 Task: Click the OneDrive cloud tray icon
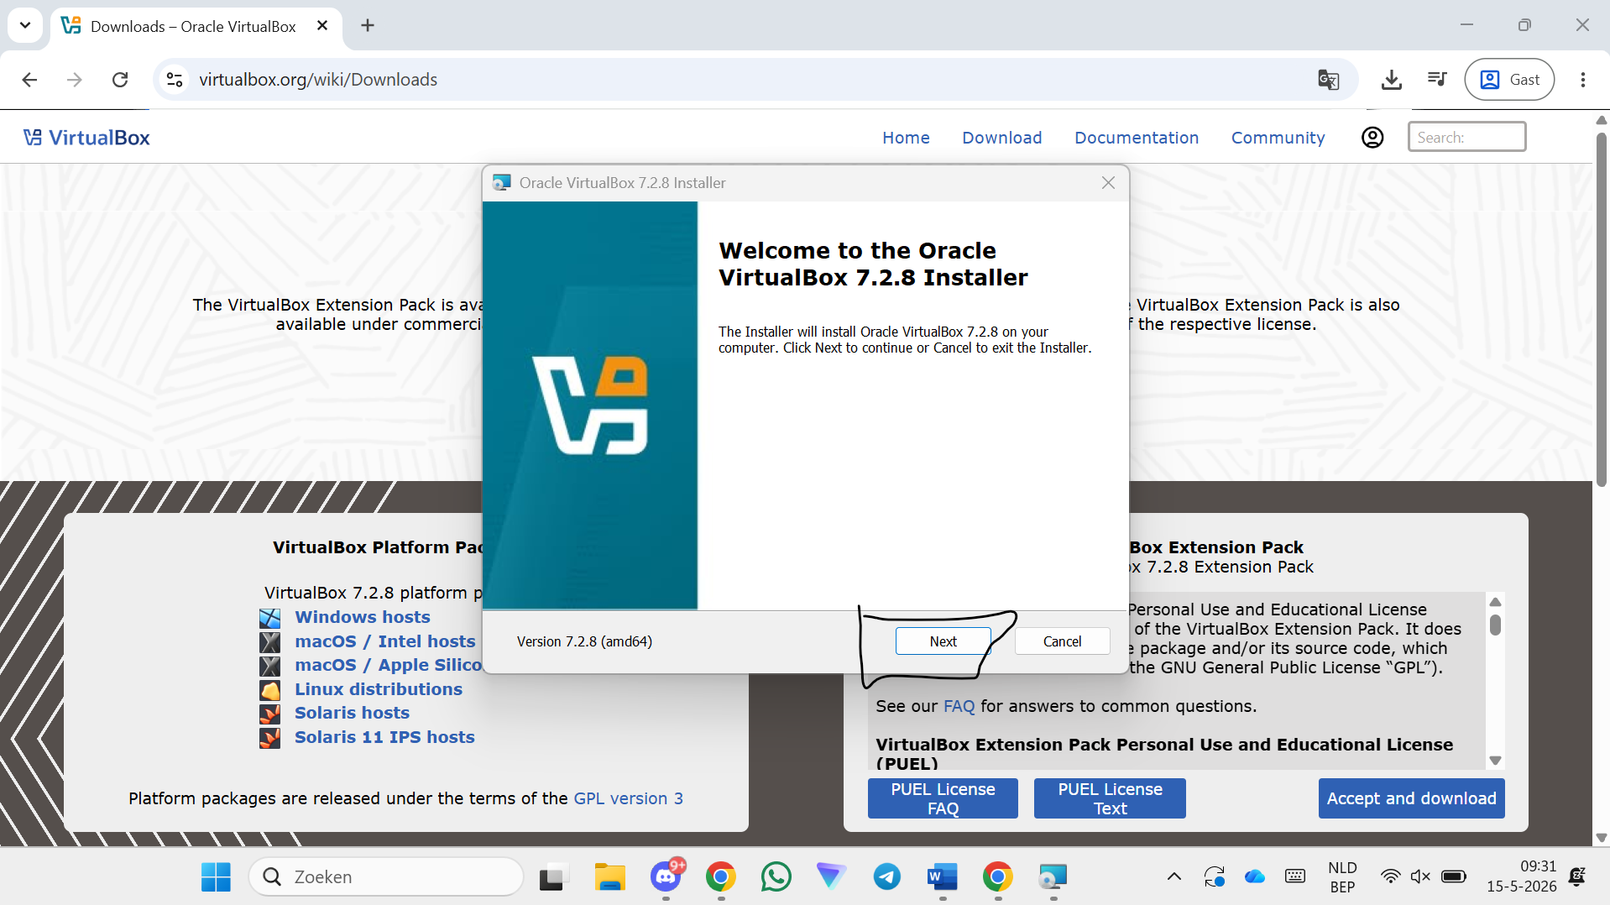point(1255,877)
